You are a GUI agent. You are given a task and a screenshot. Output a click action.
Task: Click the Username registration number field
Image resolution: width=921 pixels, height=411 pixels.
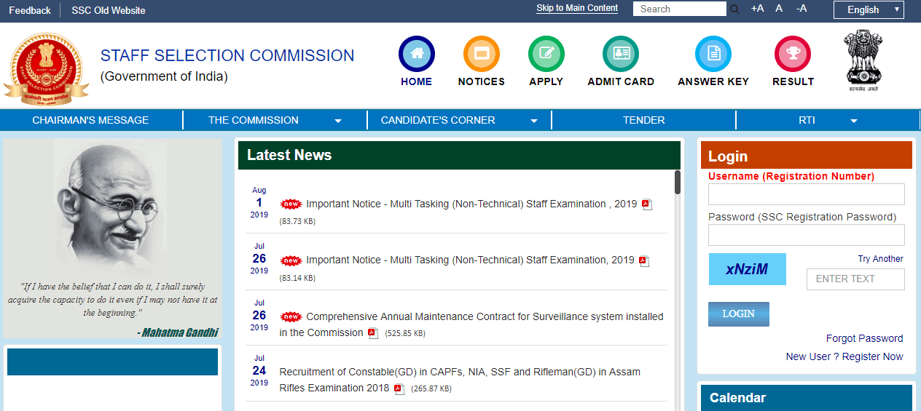806,194
